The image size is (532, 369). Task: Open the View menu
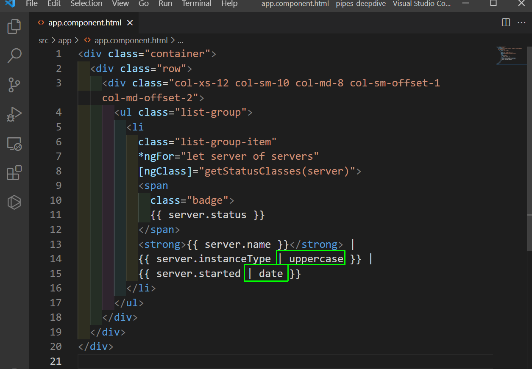click(120, 3)
